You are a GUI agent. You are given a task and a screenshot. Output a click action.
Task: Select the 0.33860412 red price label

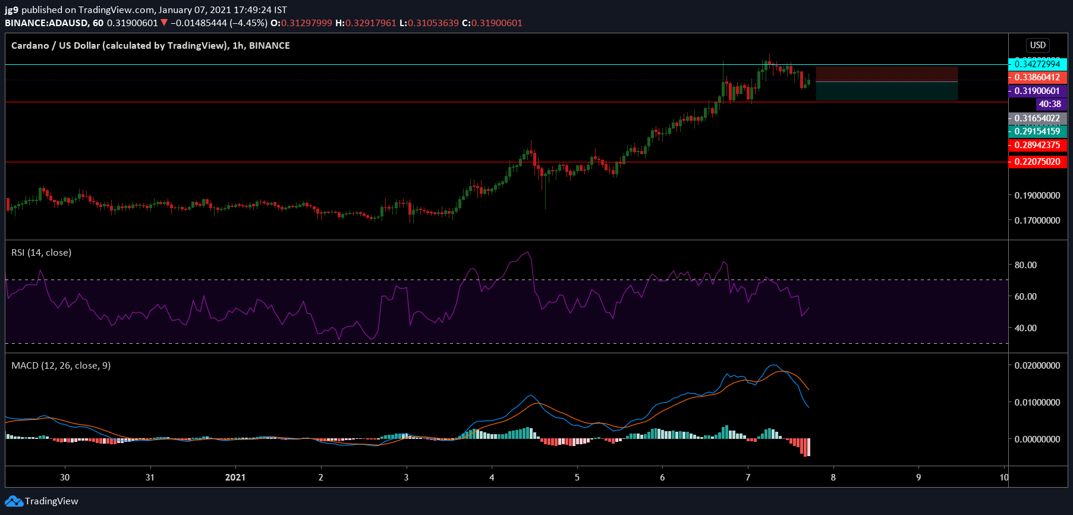1038,77
